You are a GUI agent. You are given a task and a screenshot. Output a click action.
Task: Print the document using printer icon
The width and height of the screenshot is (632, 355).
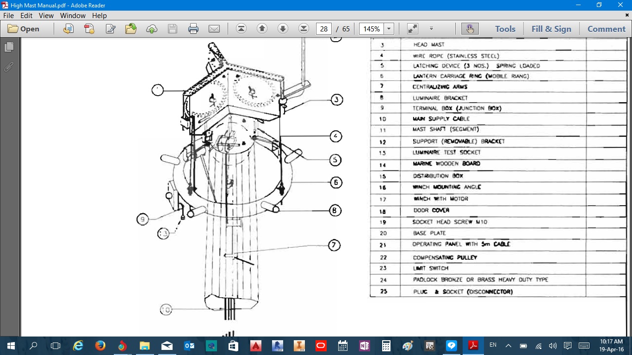tap(193, 29)
